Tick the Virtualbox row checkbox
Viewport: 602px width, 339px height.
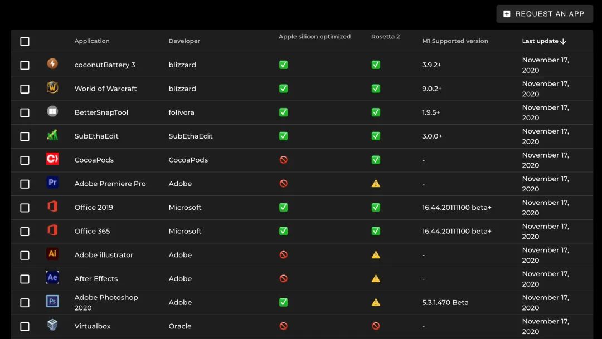(x=25, y=327)
